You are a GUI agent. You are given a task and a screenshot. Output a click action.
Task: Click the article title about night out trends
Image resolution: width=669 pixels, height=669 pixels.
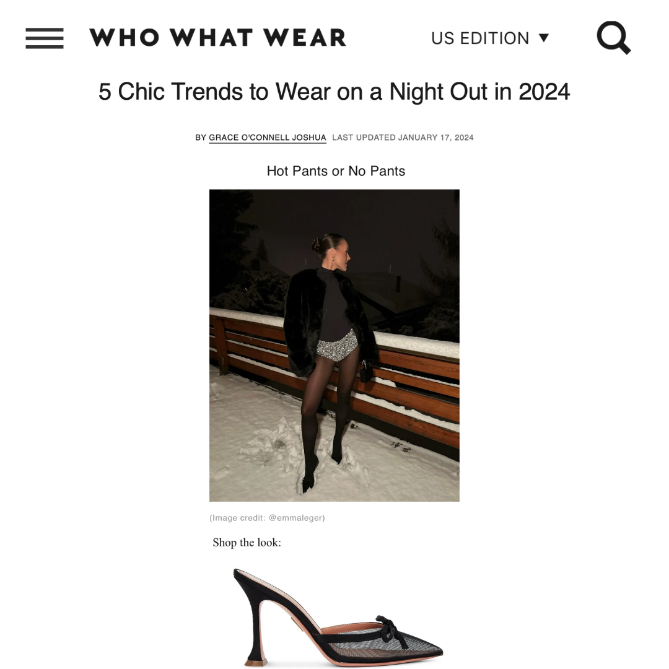point(334,91)
